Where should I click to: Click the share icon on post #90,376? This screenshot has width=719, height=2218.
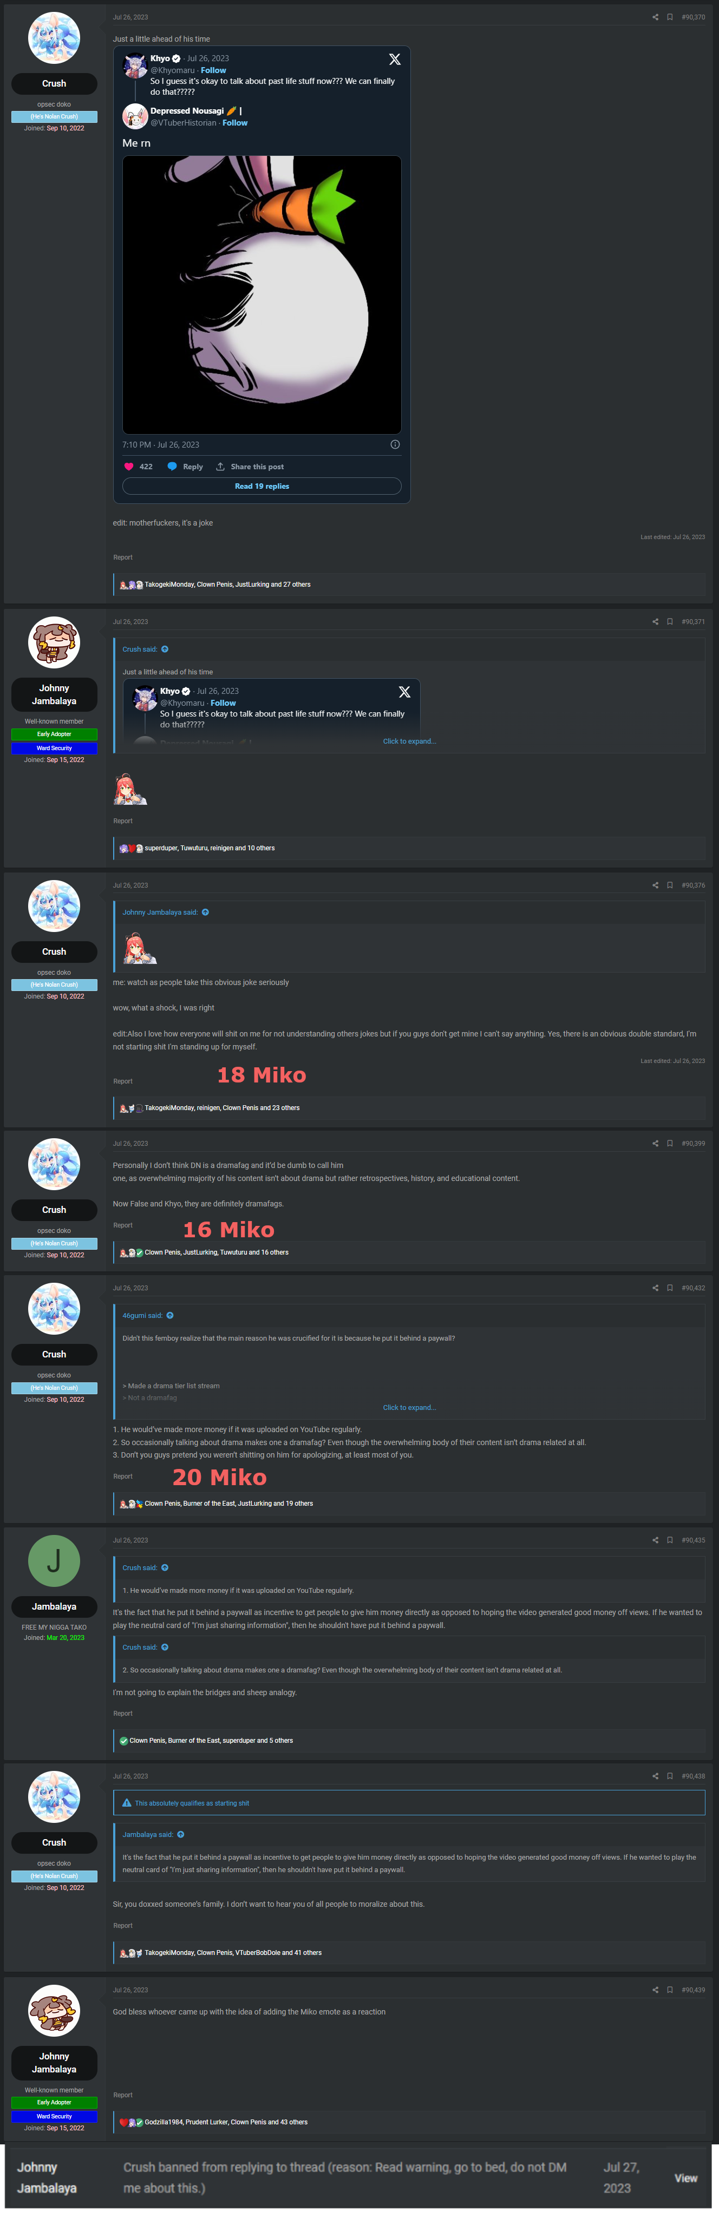tap(655, 885)
